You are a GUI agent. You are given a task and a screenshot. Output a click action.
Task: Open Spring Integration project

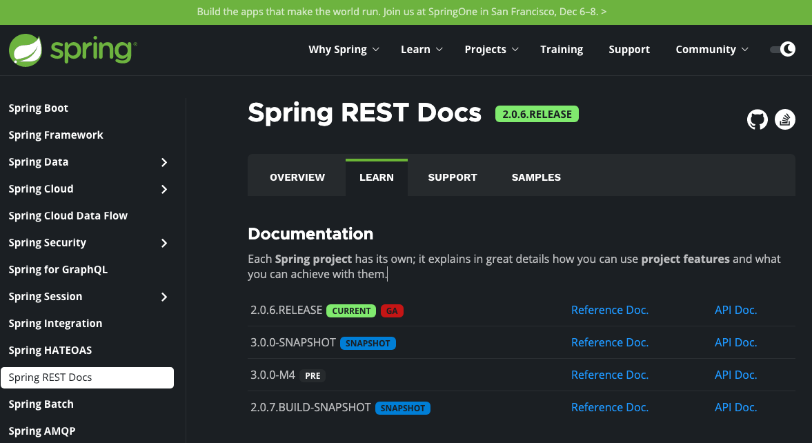[x=55, y=324]
